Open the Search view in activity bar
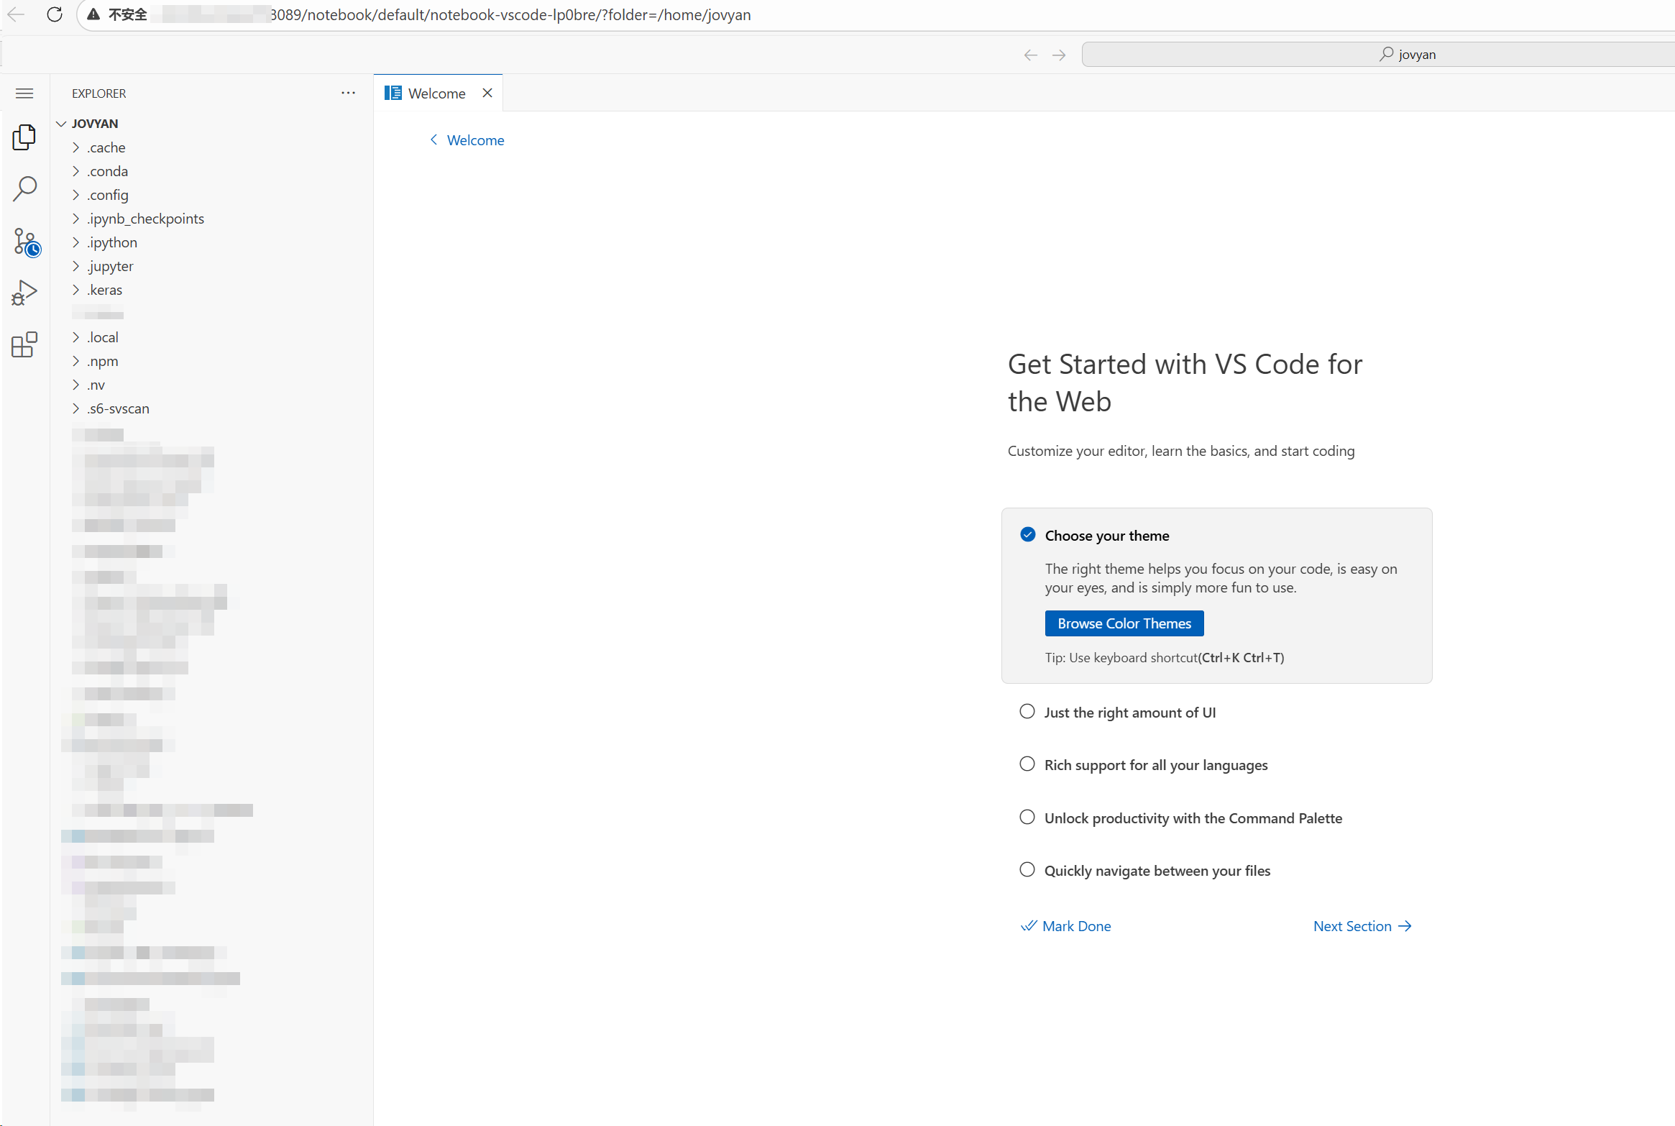Screen dimensions: 1675x1126 [x=24, y=189]
